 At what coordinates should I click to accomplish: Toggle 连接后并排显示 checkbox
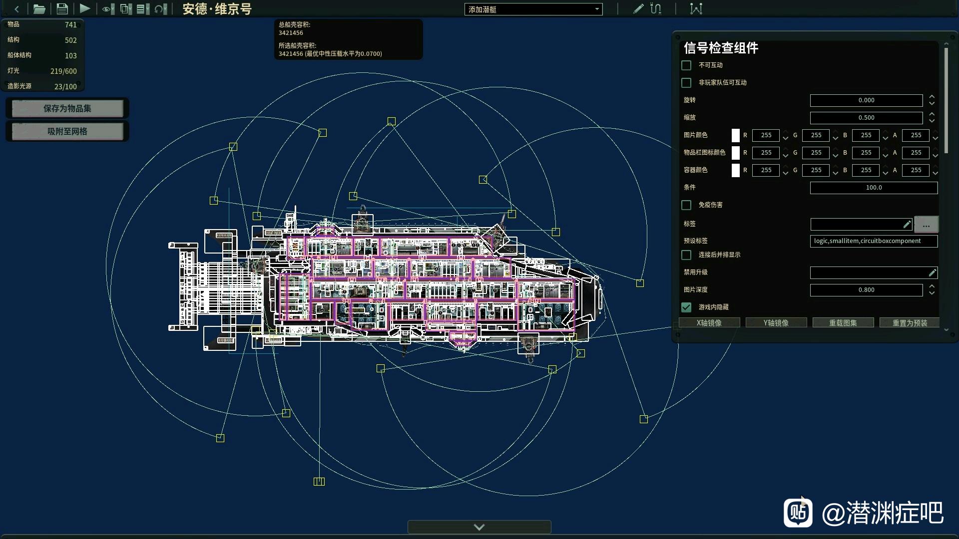(686, 255)
